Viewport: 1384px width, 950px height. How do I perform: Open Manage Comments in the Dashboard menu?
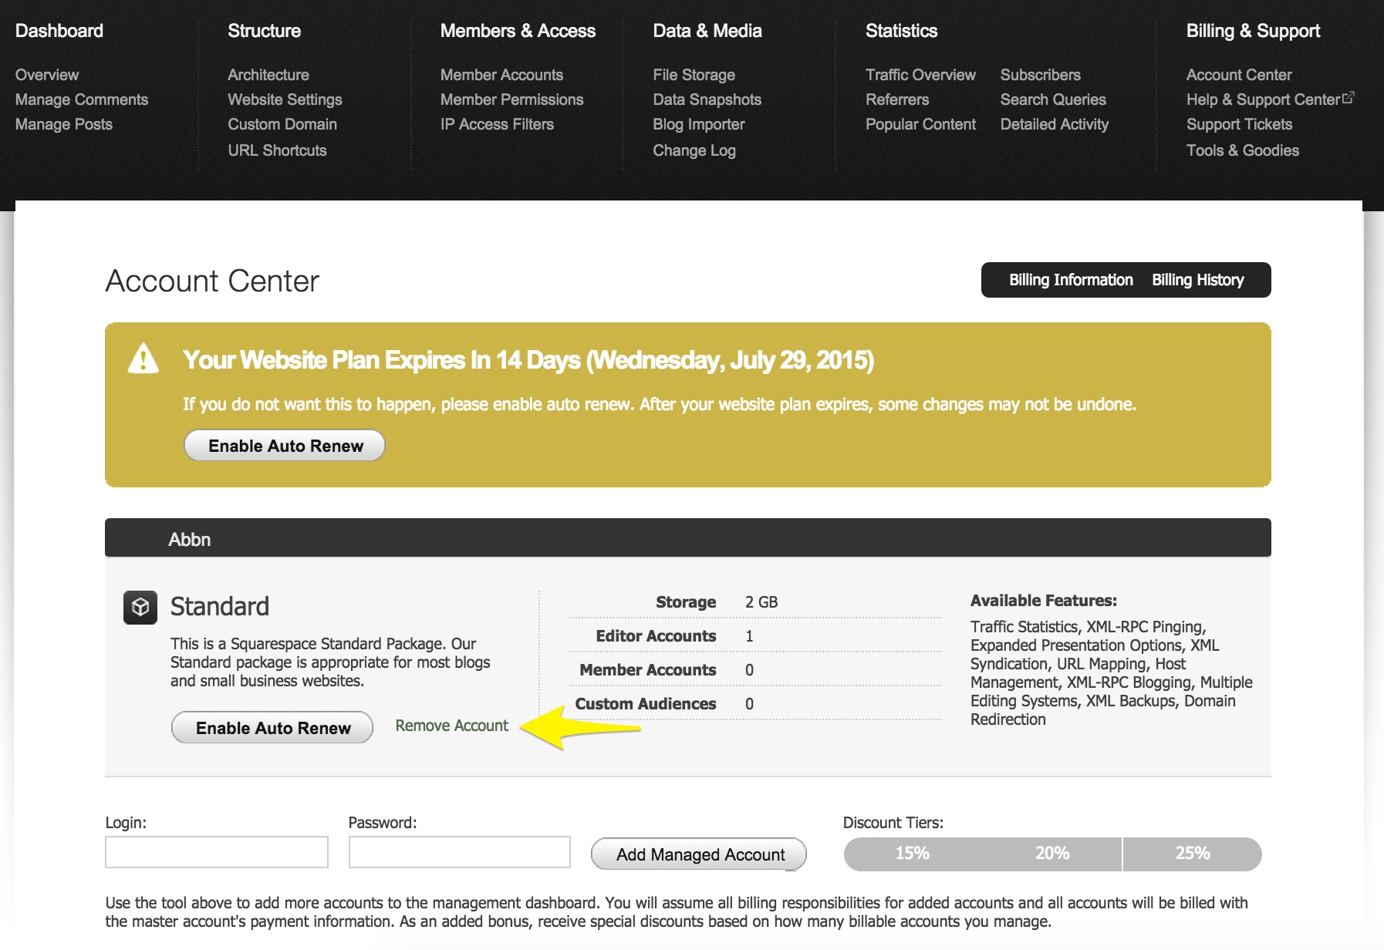82,99
